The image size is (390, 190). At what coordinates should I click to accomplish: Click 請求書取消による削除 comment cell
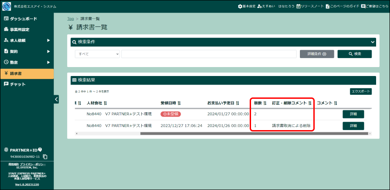[x=291, y=126]
